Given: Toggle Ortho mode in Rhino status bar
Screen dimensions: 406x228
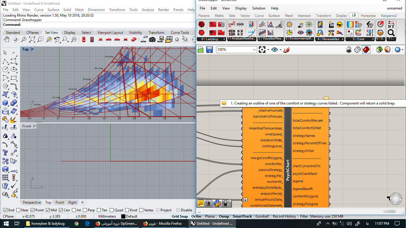Looking at the screenshot, I should pyautogui.click(x=196, y=216).
